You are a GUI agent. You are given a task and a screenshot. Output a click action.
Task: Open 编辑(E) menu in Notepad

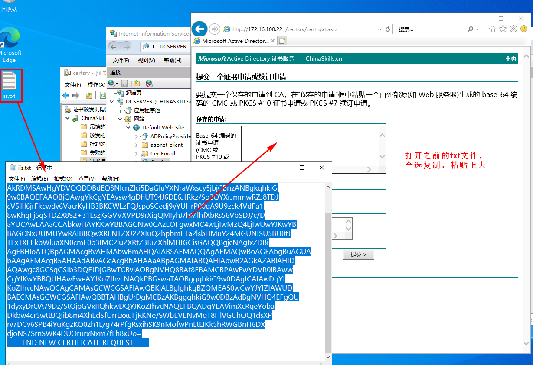[x=39, y=178]
